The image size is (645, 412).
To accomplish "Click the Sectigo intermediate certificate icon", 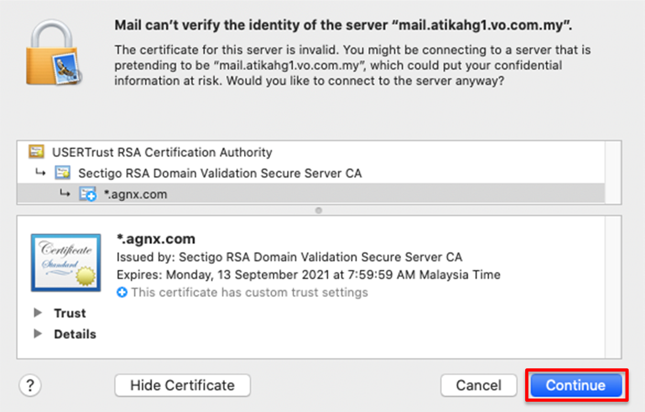I will 62,173.
